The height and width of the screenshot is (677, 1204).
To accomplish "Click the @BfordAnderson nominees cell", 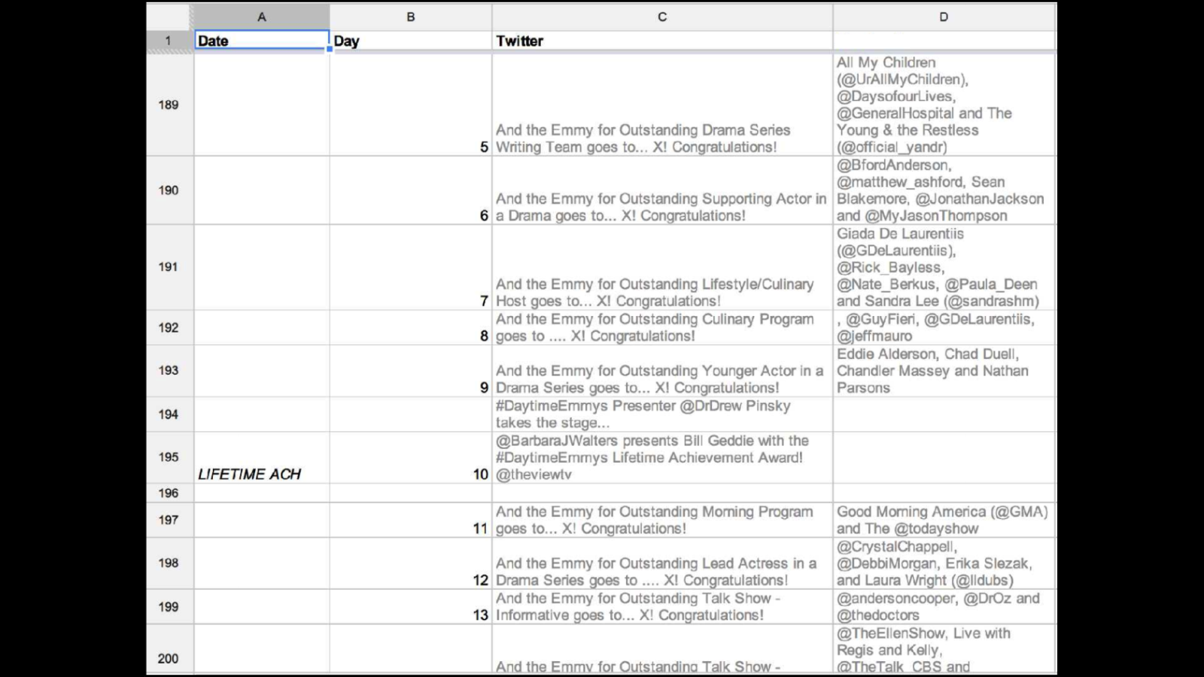I will (944, 190).
